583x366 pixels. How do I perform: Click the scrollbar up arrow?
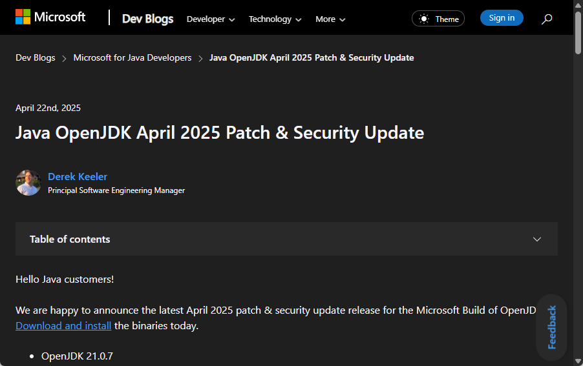(578, 5)
